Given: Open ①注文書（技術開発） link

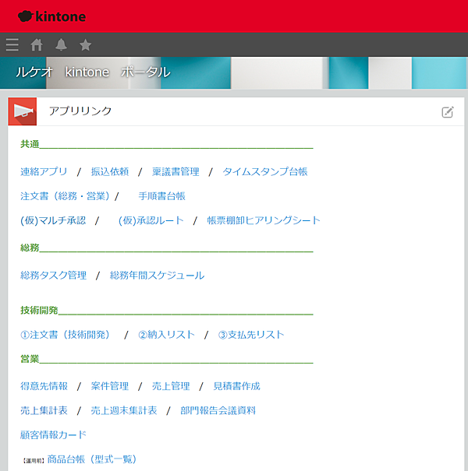Looking at the screenshot, I should (66, 334).
